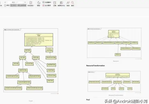
Task: Click the BaseTarget class box
Action: [28, 50]
